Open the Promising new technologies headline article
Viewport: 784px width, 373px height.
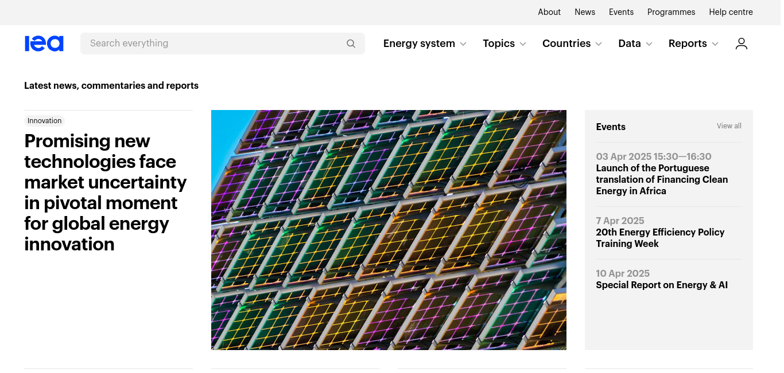click(x=106, y=193)
